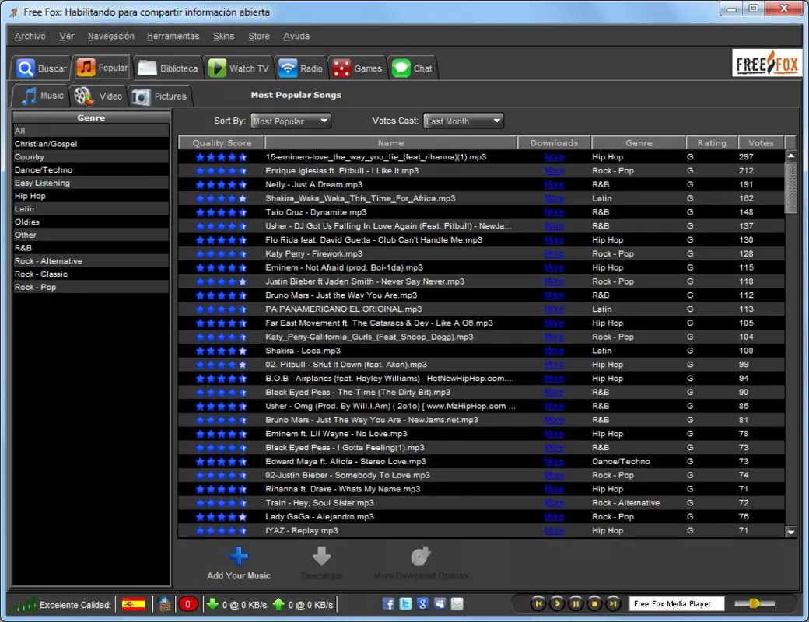The image size is (809, 622).
Task: Skip to previous track in media player
Action: [538, 603]
